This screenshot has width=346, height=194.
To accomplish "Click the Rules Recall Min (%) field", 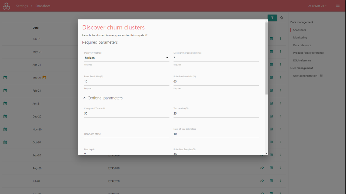I will [127, 82].
